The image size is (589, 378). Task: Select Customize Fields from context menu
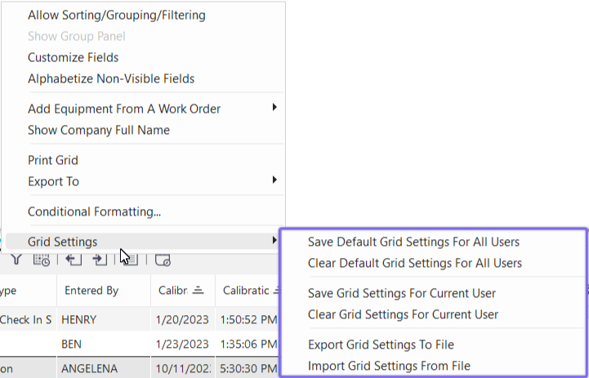tap(74, 57)
